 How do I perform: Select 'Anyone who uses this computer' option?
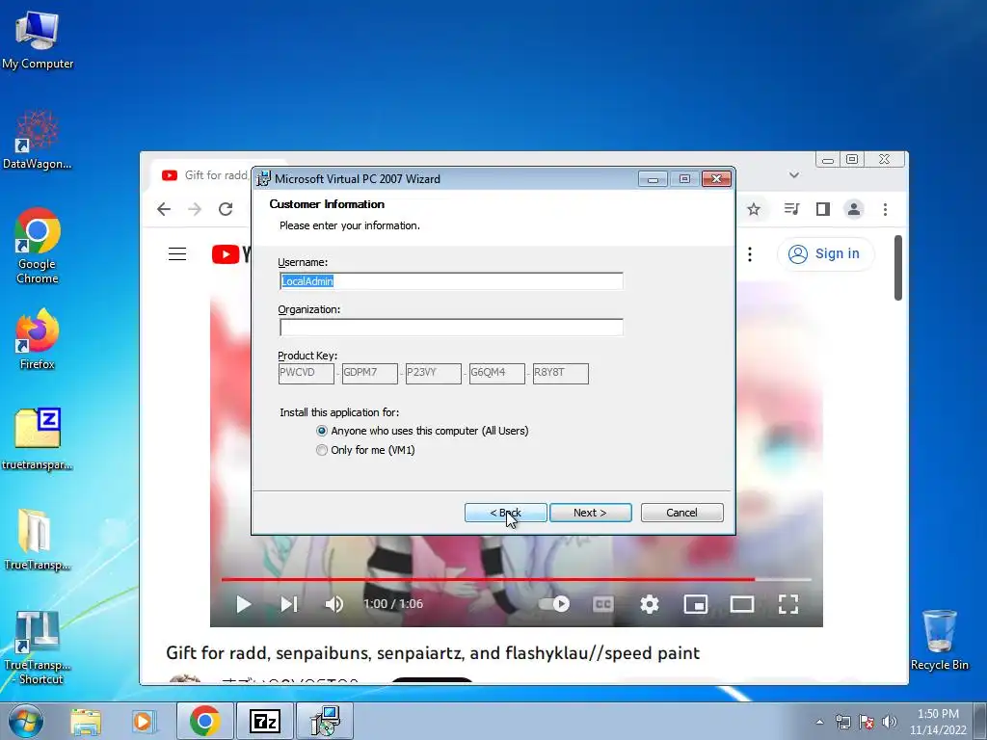422,431
